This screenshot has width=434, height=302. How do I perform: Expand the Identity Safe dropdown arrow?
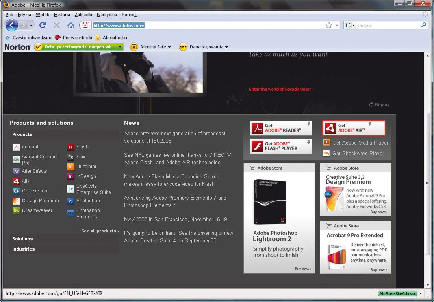[169, 47]
